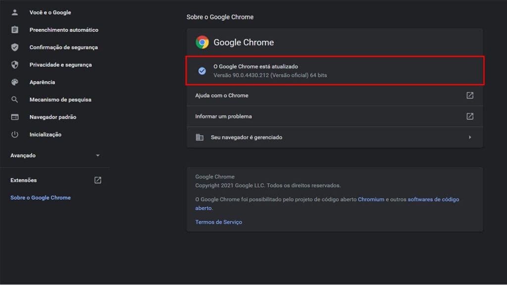Open Informar um problema row
Viewport: 507px width, 285px height.
tap(335, 116)
